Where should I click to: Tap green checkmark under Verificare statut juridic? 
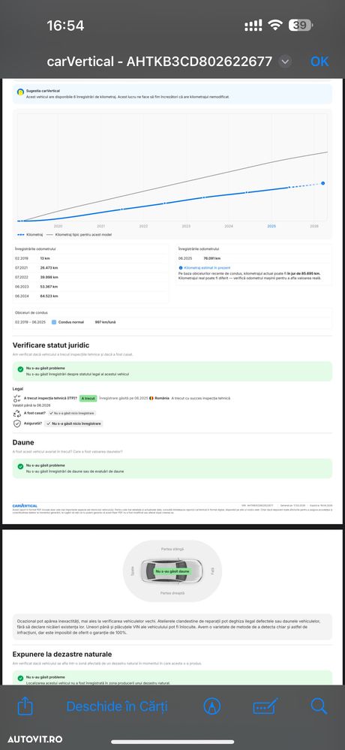(x=20, y=369)
